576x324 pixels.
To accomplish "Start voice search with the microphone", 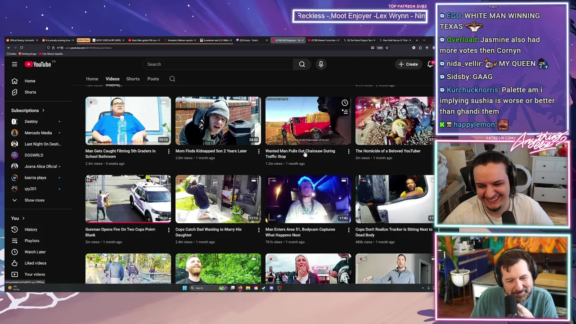I will [x=321, y=64].
